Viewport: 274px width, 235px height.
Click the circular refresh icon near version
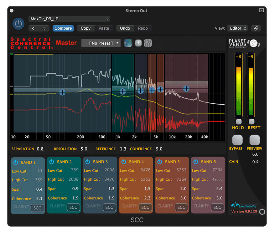click(x=262, y=212)
